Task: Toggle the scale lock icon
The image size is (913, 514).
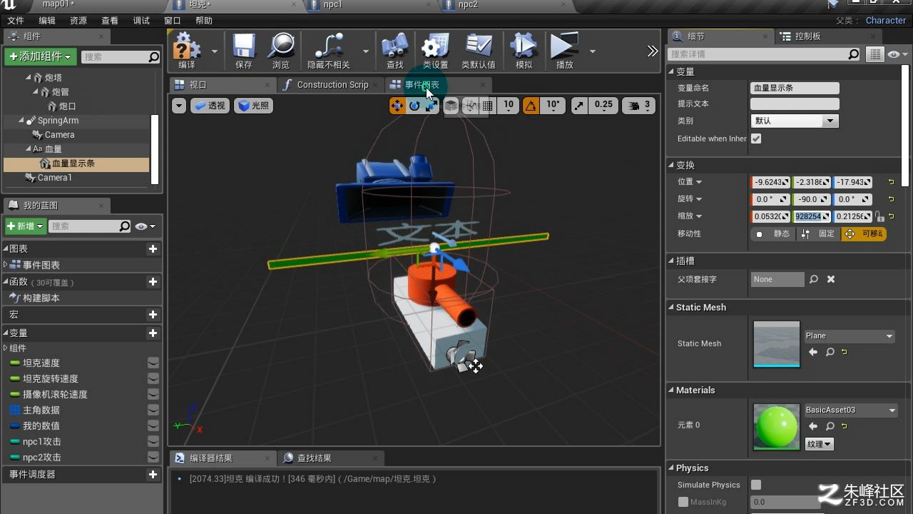Action: (880, 216)
